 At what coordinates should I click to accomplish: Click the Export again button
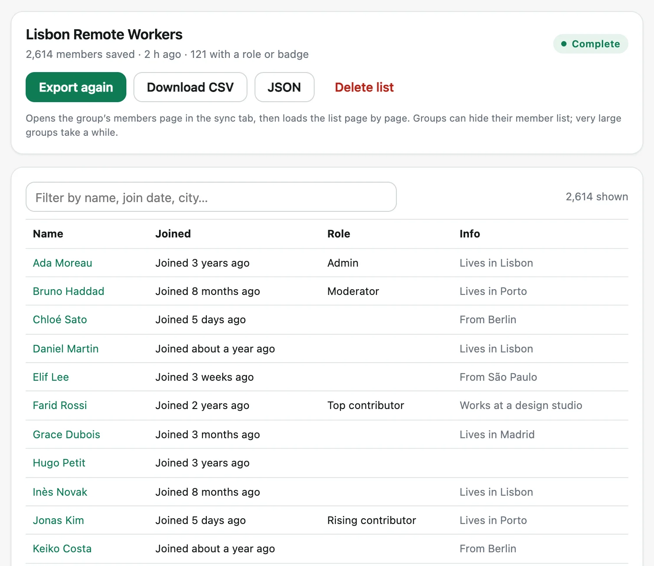[76, 87]
